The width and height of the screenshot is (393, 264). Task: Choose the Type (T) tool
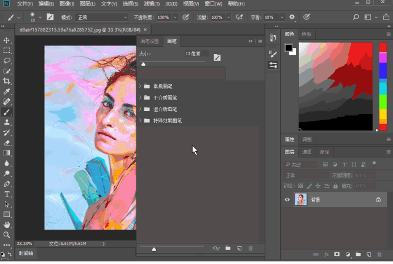coord(7,193)
